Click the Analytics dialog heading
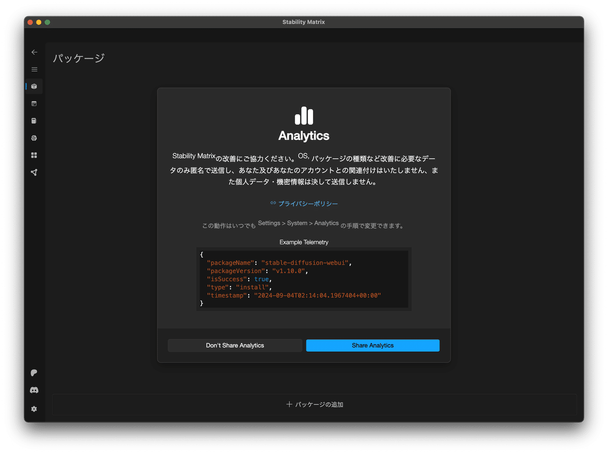608x454 pixels. pos(304,136)
